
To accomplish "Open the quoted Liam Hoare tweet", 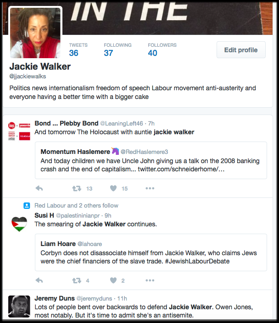I will pyautogui.click(x=151, y=252).
